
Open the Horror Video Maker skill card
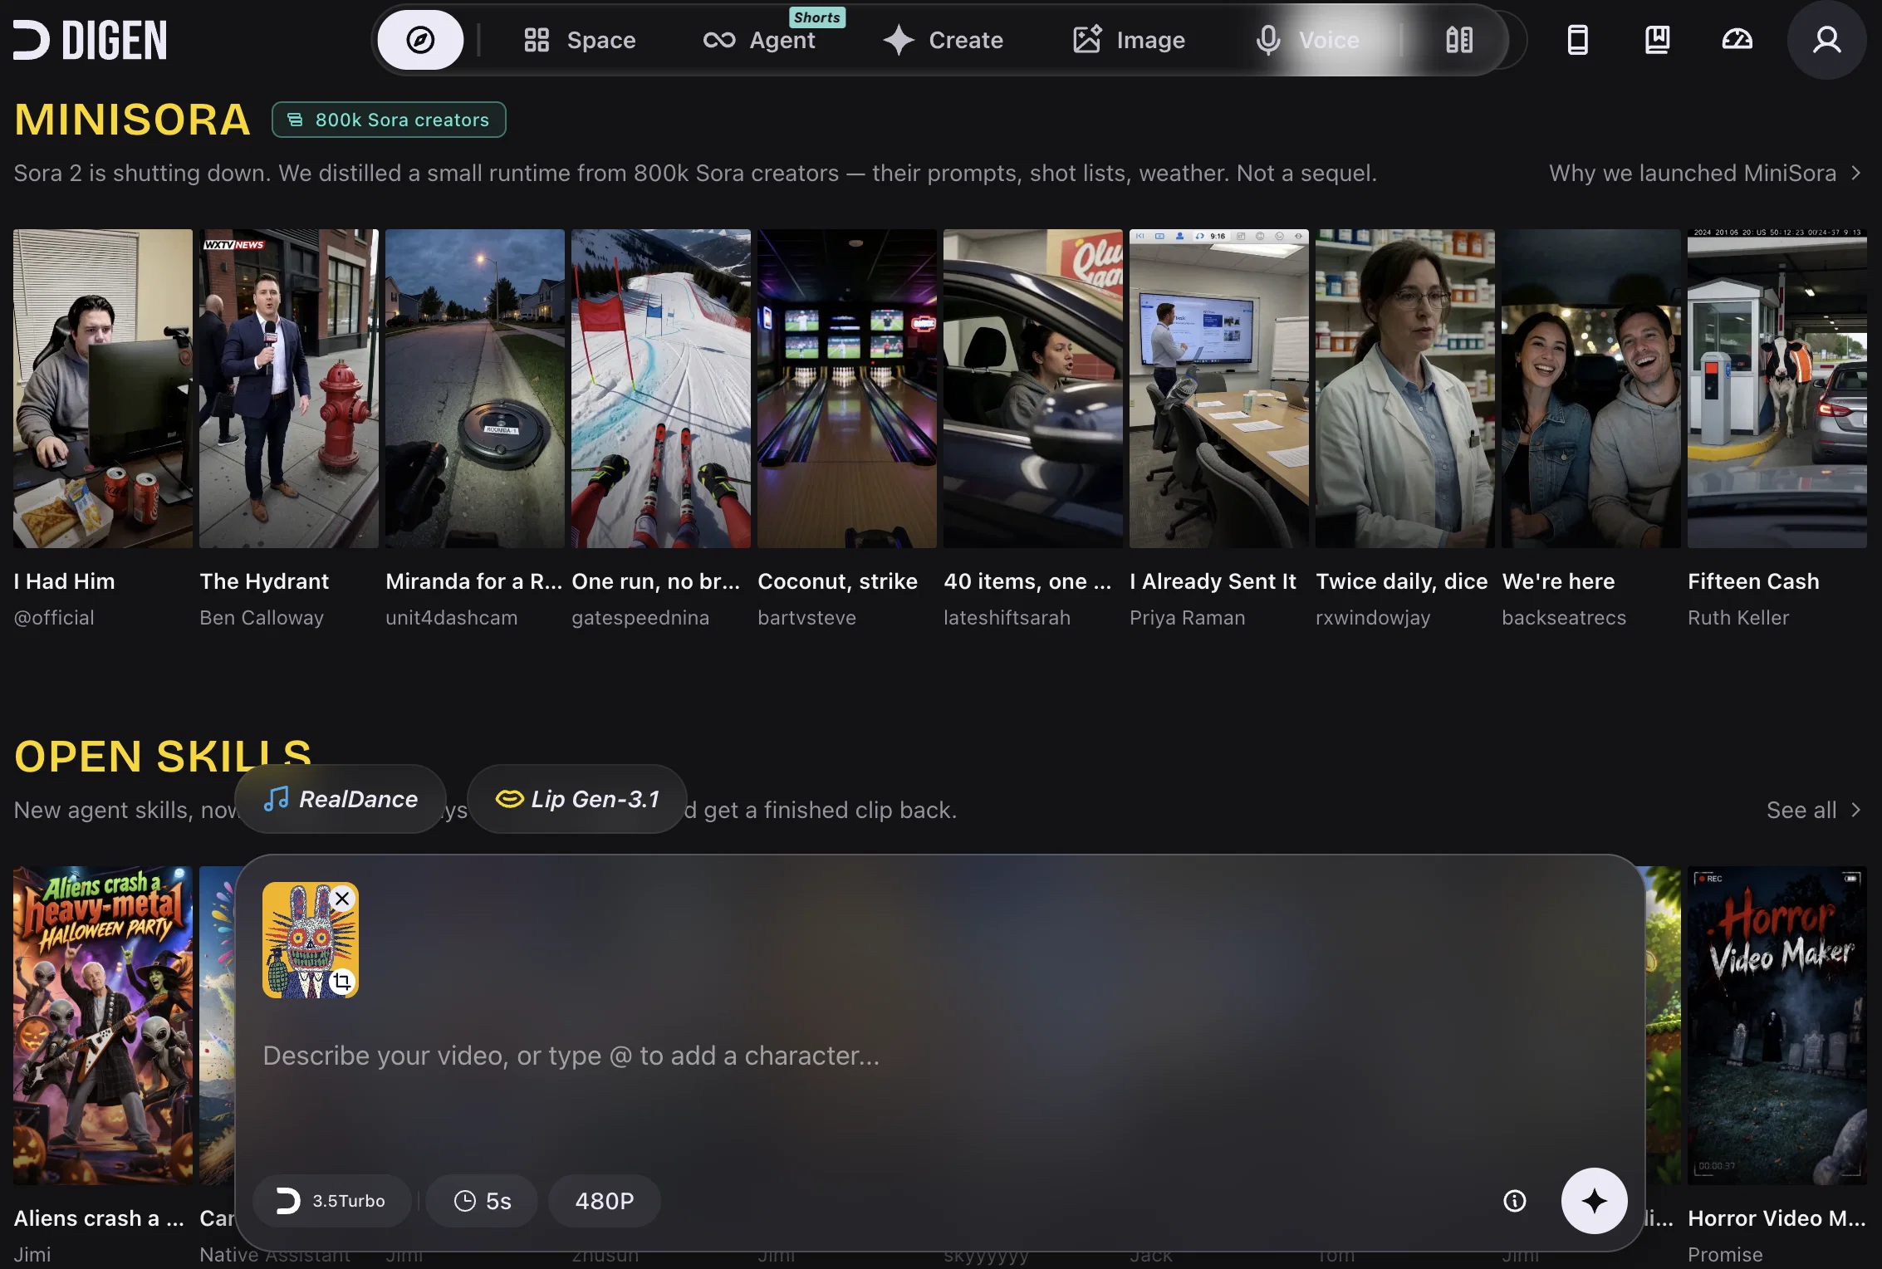pyautogui.click(x=1777, y=1026)
